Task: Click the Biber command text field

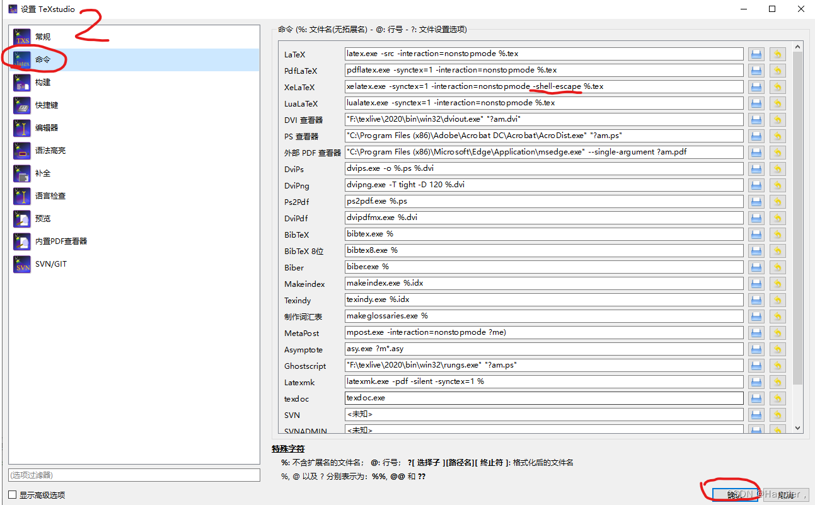Action: pos(544,267)
